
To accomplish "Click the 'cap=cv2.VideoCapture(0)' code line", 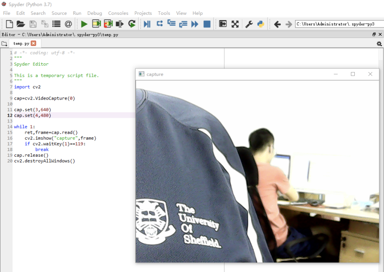I will [44, 98].
